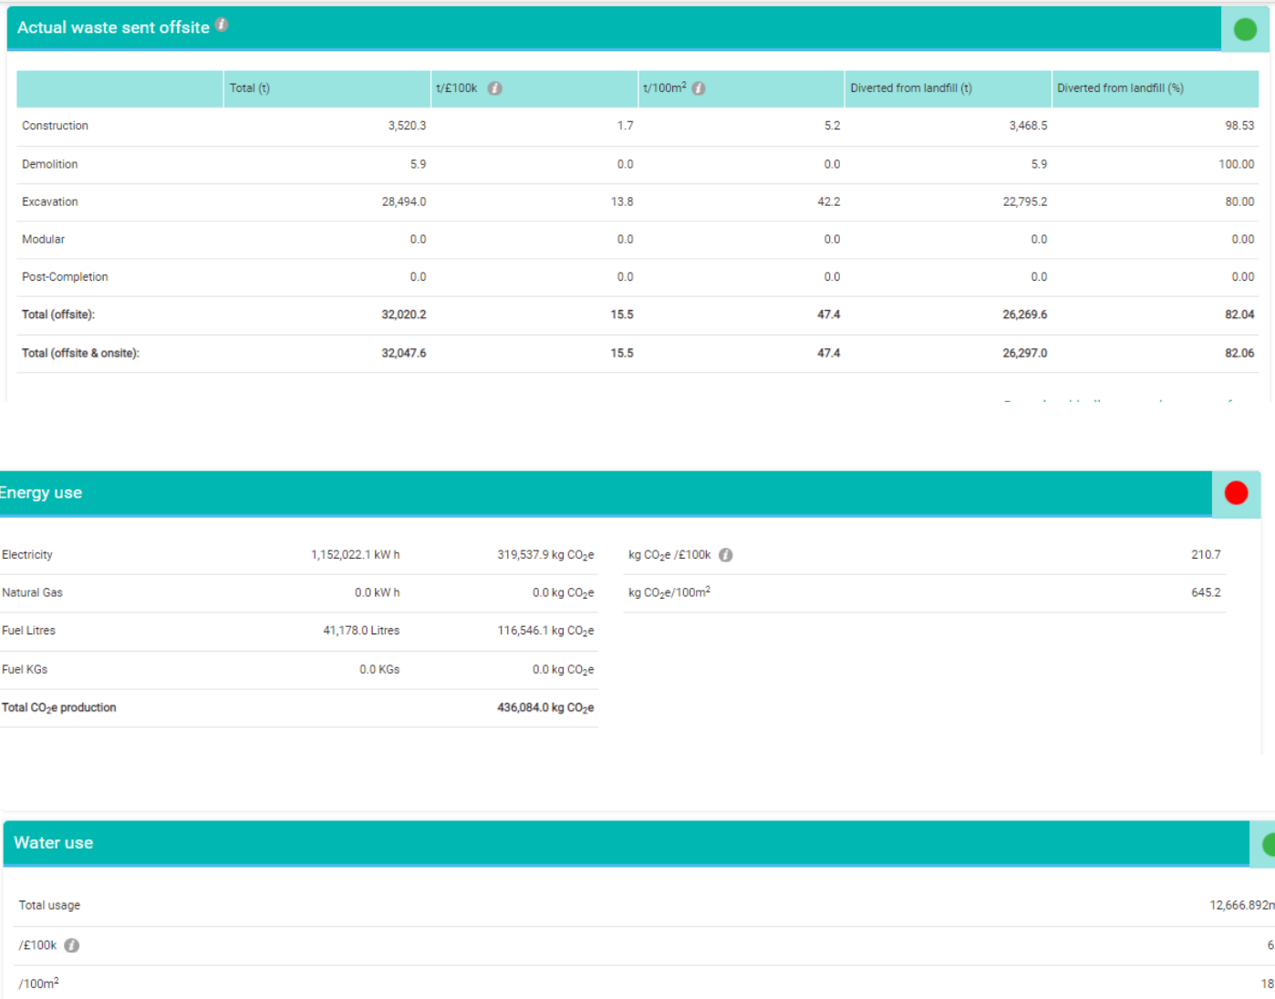The image size is (1275, 999).
Task: Click the Total (offsite & onsite) row label
Action: pyautogui.click(x=80, y=353)
